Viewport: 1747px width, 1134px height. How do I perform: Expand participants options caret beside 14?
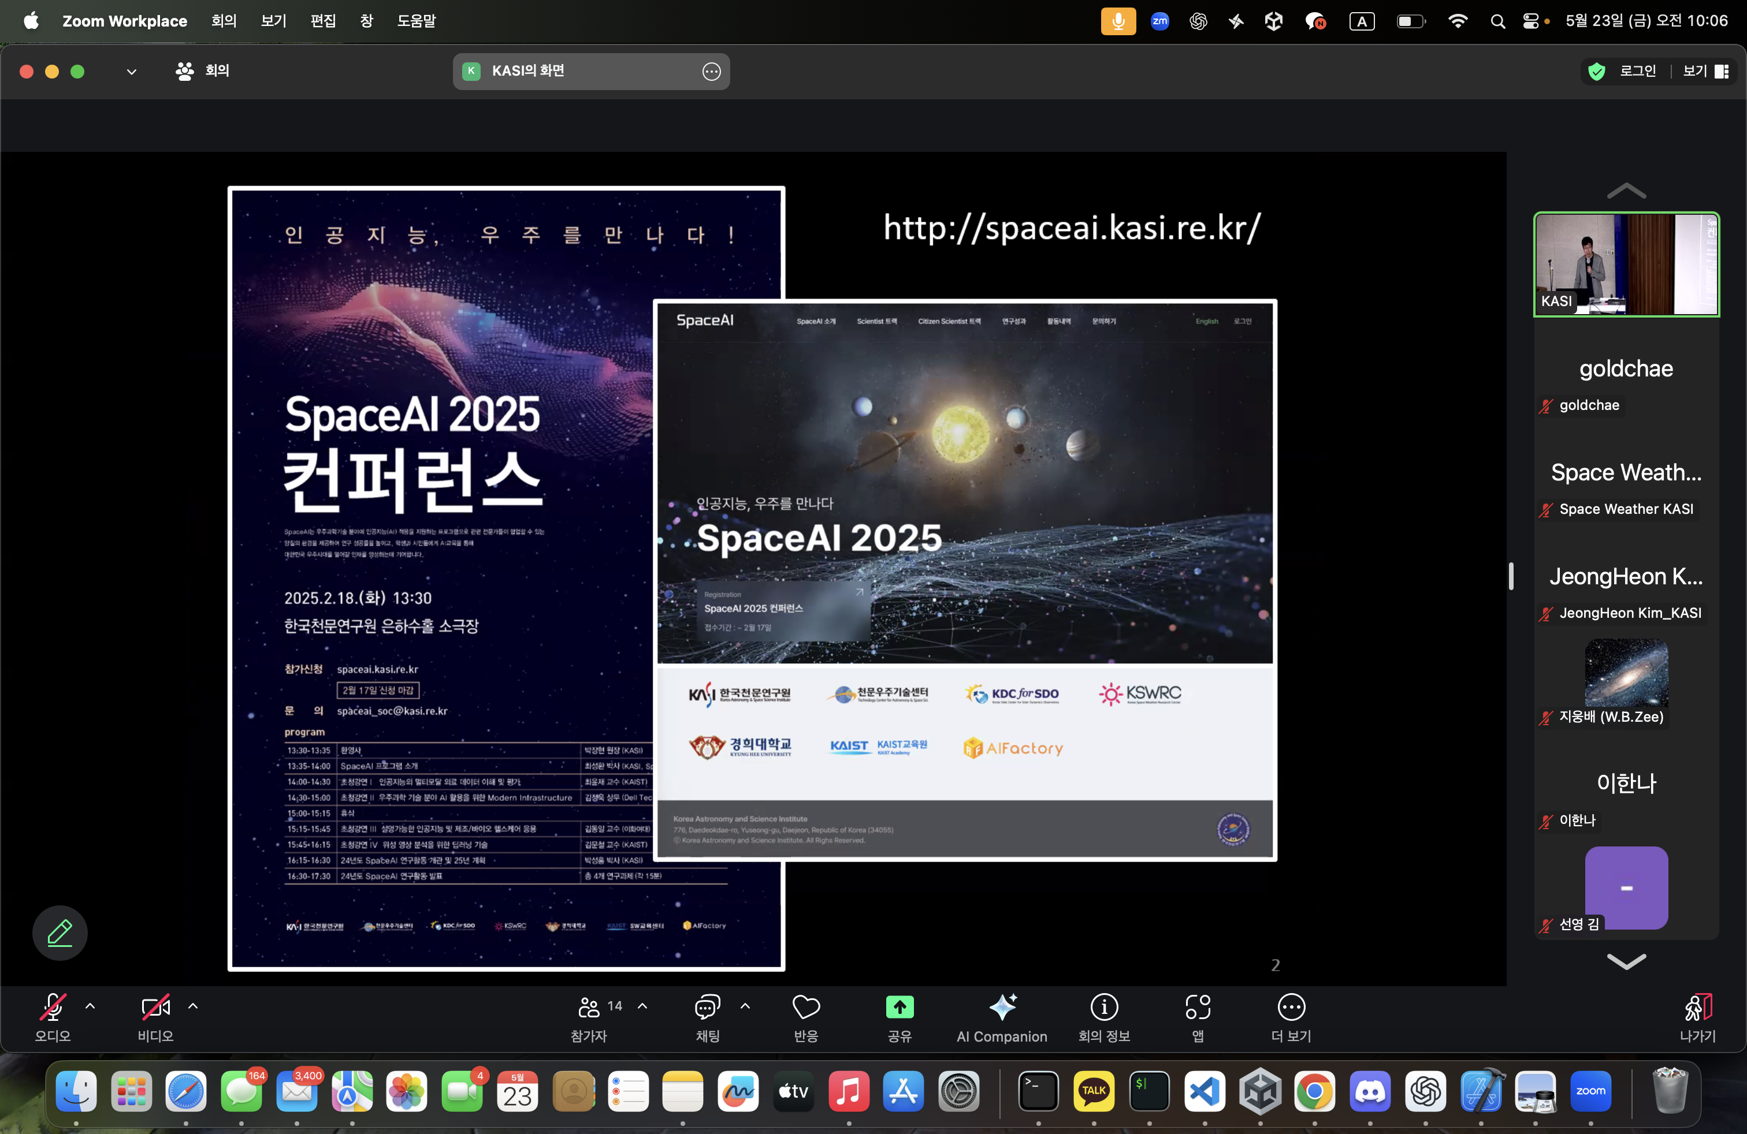point(642,1006)
